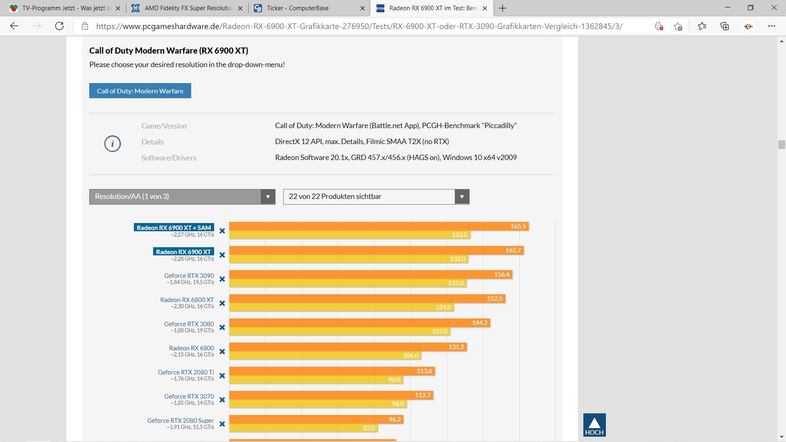Switch to AMD Fidelity FX Super Resolution tab
Screen dimensions: 786x442
click(188, 8)
